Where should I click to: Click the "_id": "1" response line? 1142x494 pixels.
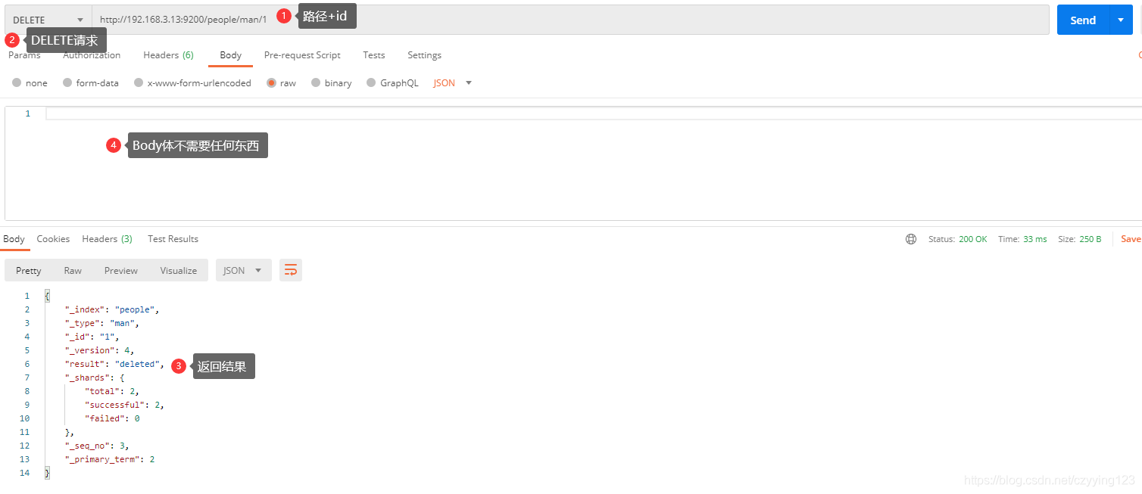(x=92, y=337)
